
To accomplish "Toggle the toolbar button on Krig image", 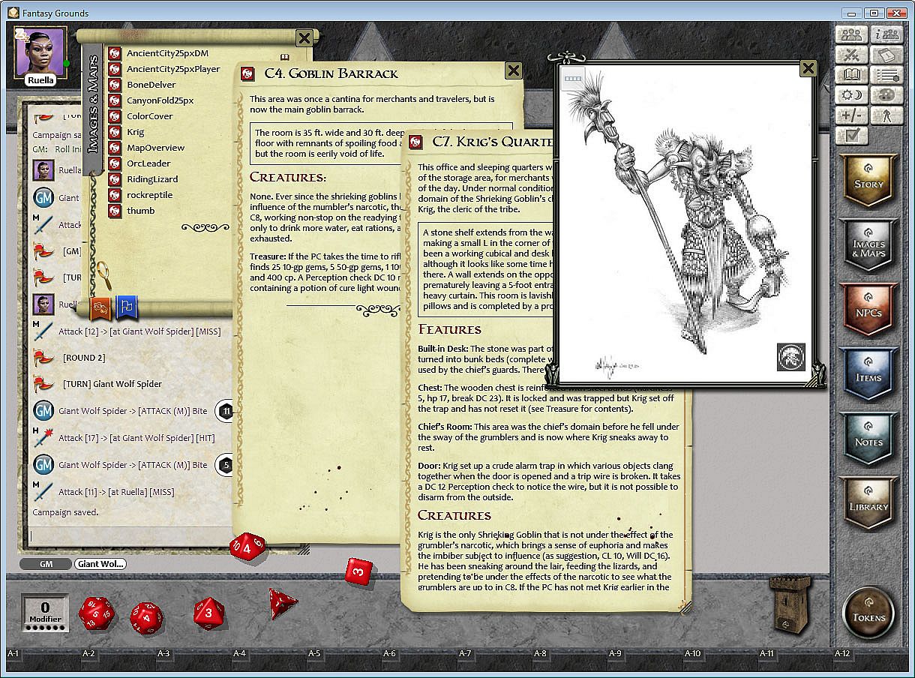I will (x=573, y=77).
